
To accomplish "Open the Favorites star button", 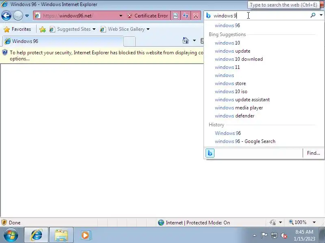I will (17, 29).
